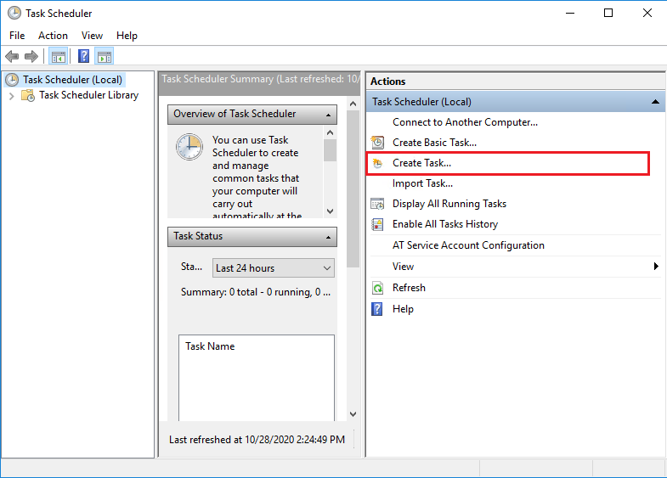Open the Last 24 hours dropdown

point(273,268)
